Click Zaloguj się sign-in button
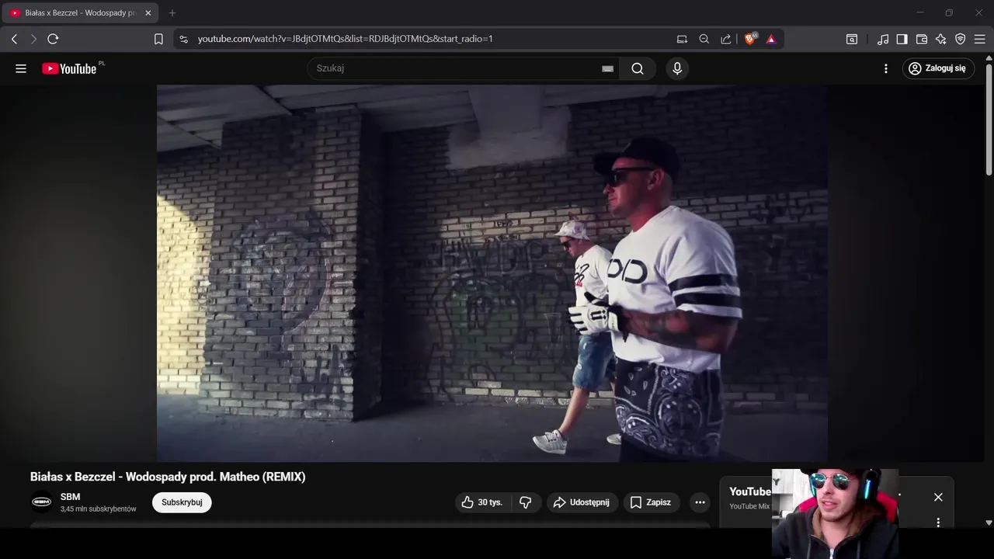This screenshot has height=559, width=994. click(x=938, y=68)
